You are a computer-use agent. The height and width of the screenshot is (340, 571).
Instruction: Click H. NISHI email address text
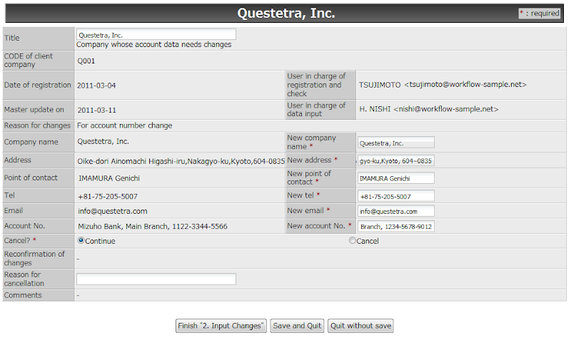[445, 109]
